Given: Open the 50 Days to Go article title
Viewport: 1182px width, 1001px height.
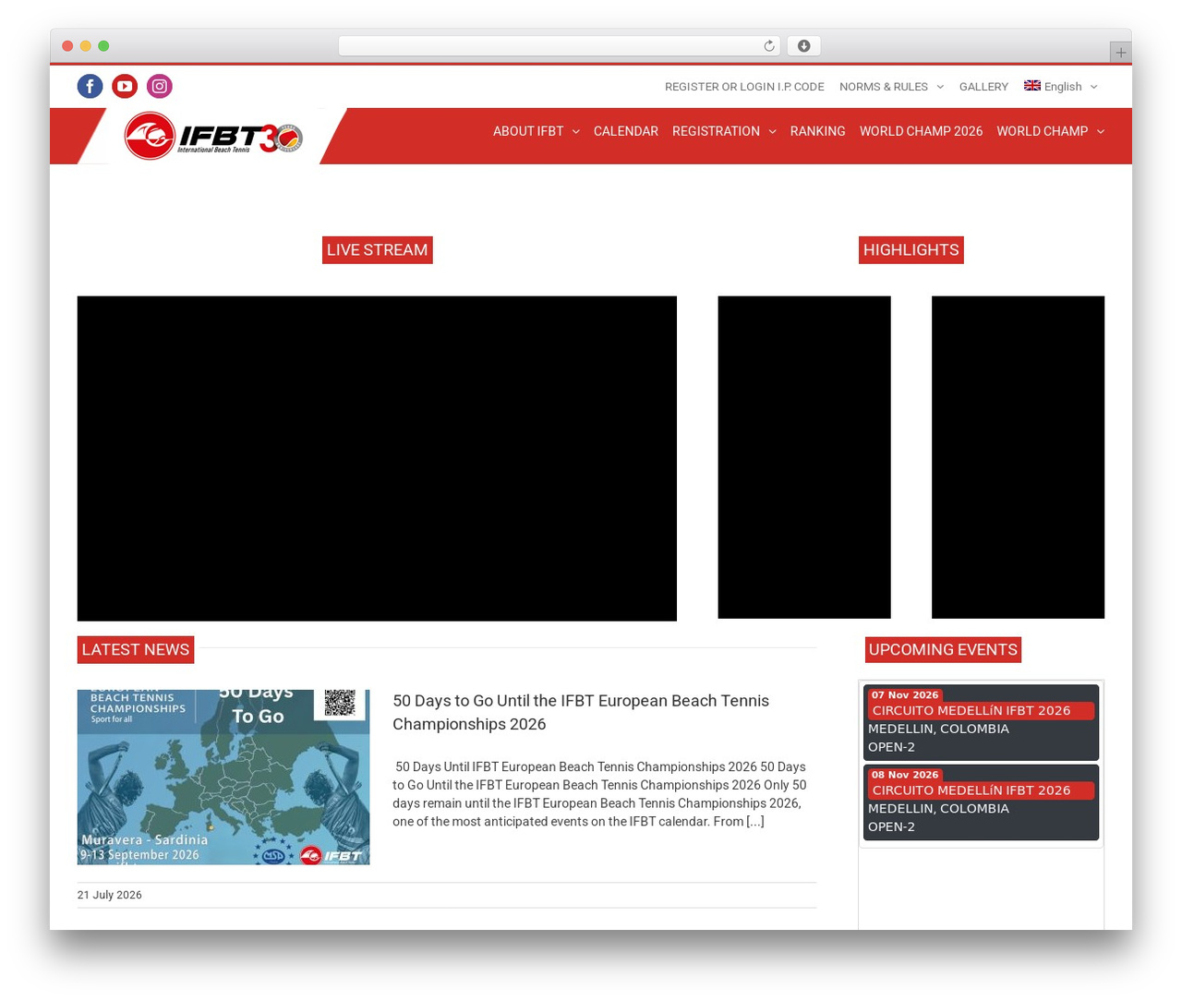Looking at the screenshot, I should click(x=581, y=712).
